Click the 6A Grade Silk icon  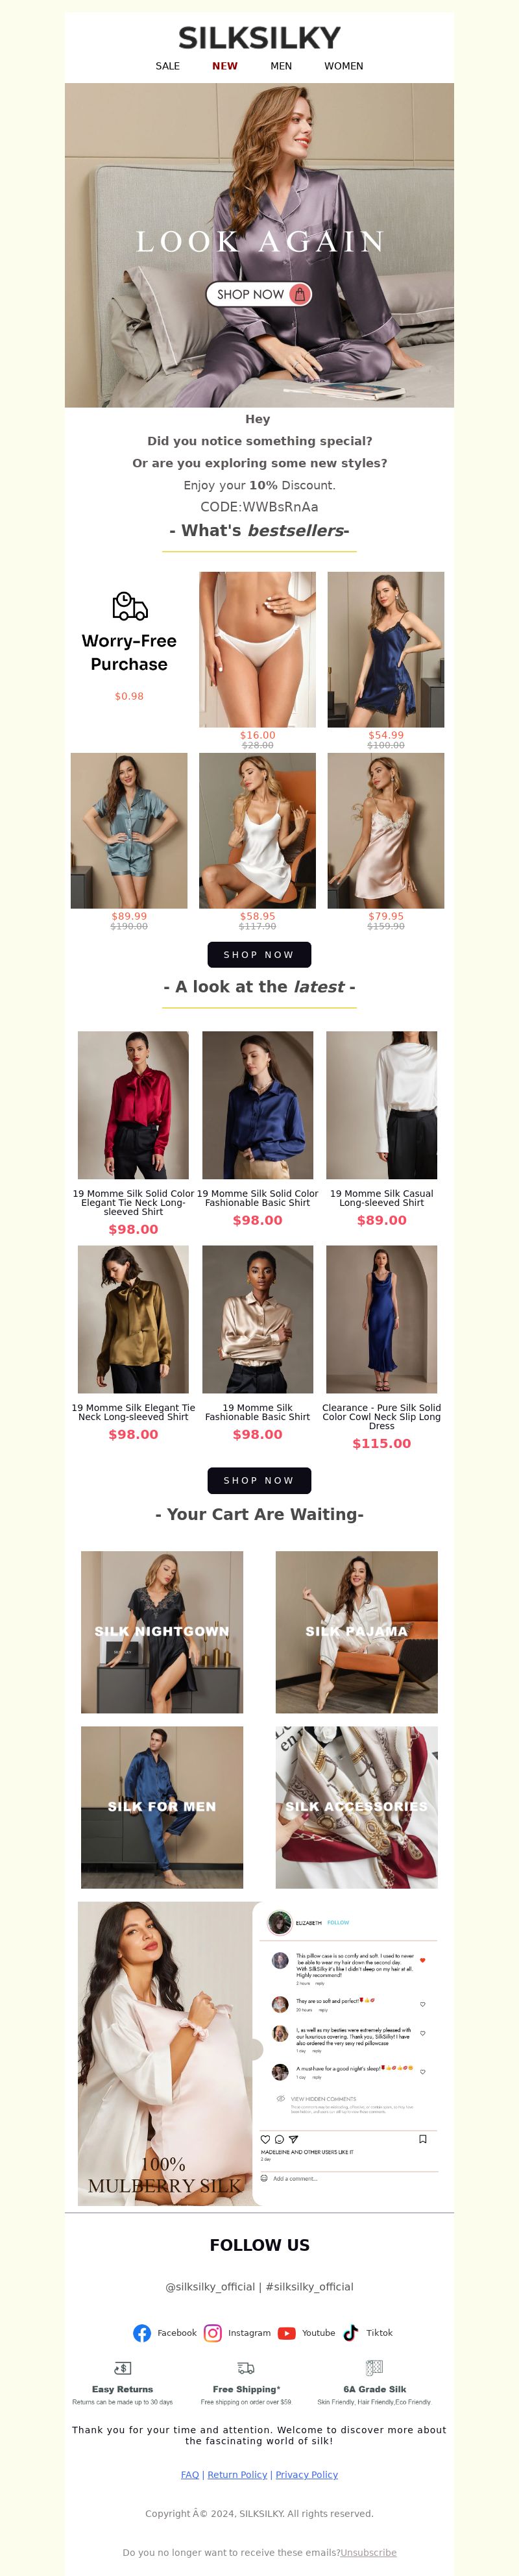click(374, 2368)
